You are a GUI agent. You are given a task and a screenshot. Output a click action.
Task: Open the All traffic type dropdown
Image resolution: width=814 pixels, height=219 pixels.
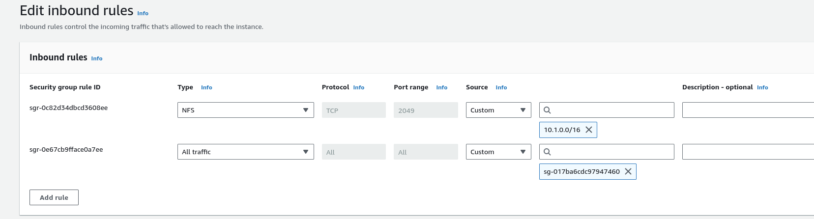[245, 152]
